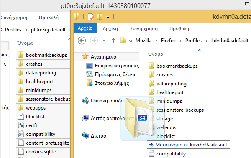The width and height of the screenshot is (251, 158).
Task: Click address bar folder icon in front window
Action: click(123, 40)
